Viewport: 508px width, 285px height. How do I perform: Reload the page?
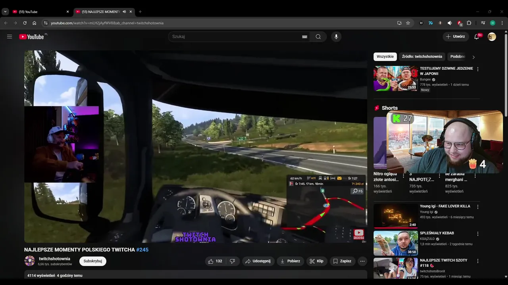[x=25, y=23]
